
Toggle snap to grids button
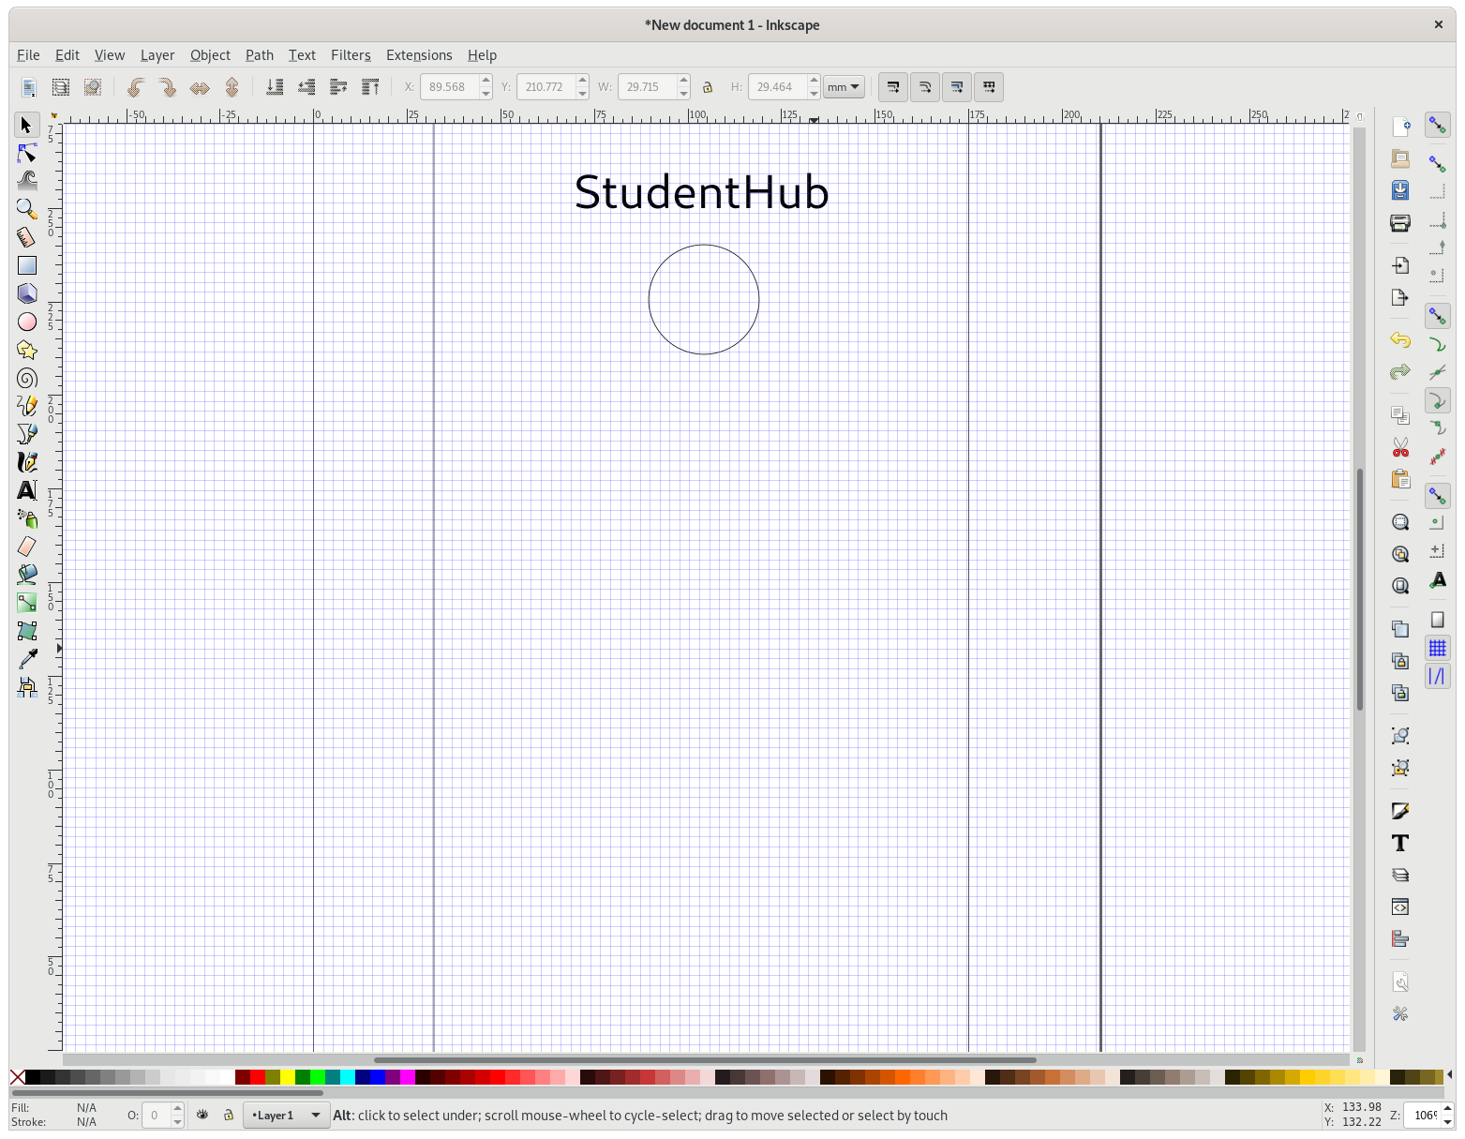tap(1438, 648)
